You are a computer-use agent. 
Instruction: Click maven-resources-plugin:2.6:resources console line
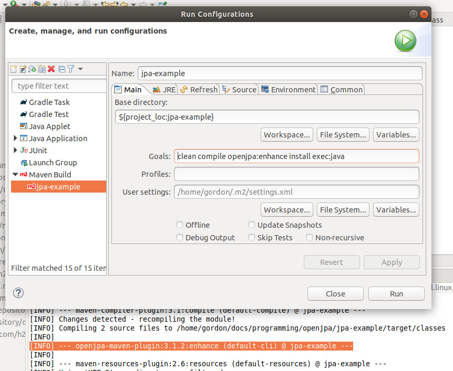(208, 364)
